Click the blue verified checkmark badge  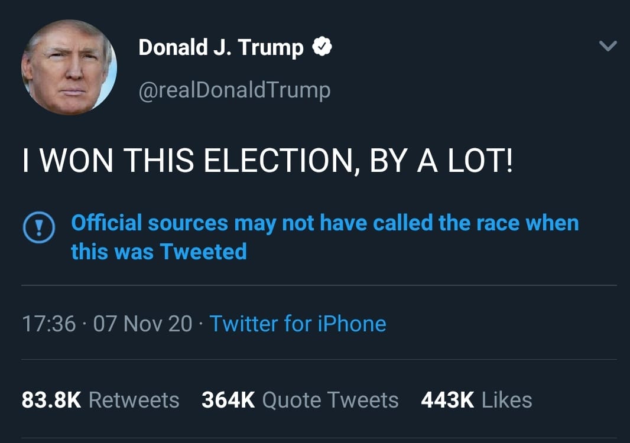[322, 46]
